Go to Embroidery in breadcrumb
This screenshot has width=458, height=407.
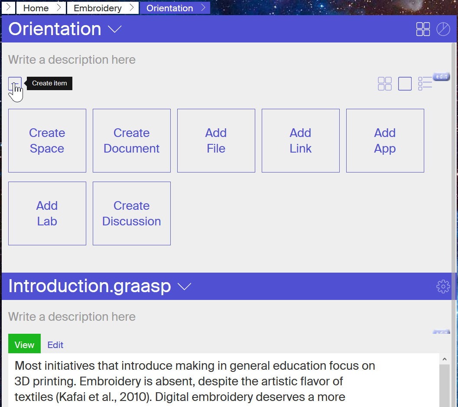pos(97,8)
